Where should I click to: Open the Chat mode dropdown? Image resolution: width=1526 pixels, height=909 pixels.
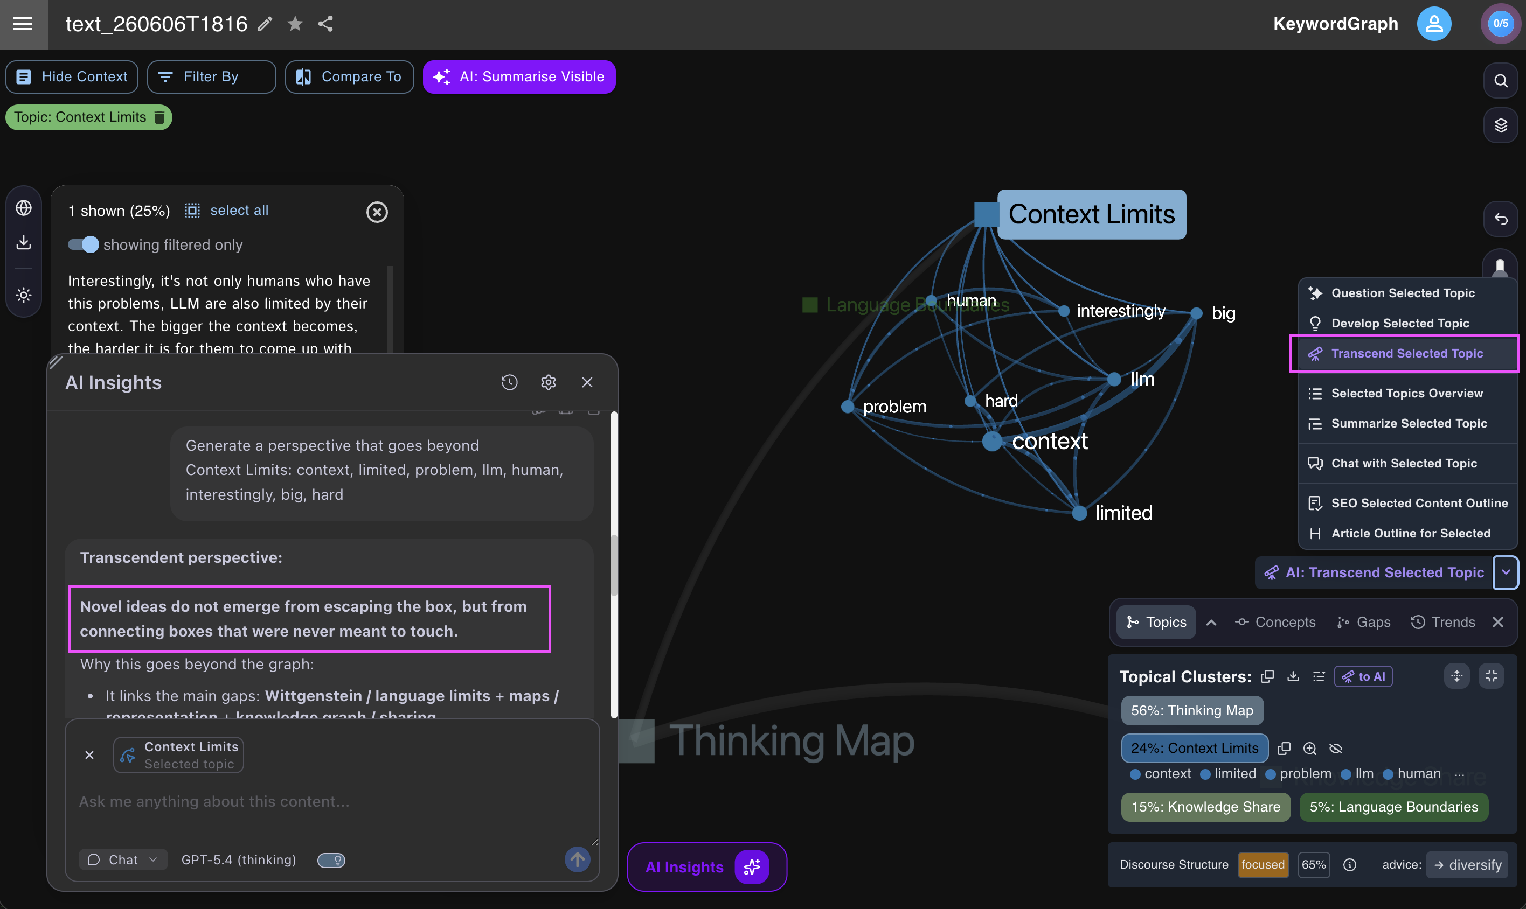123,859
